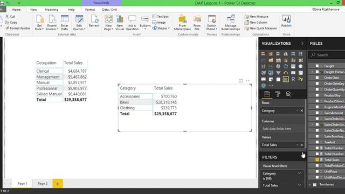Insert a New Visual from ribbon
345x194 pixels.
coord(120,23)
